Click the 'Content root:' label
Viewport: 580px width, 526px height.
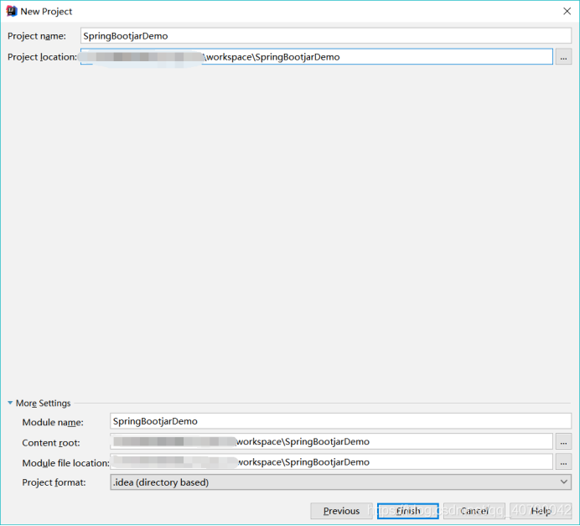click(x=51, y=443)
